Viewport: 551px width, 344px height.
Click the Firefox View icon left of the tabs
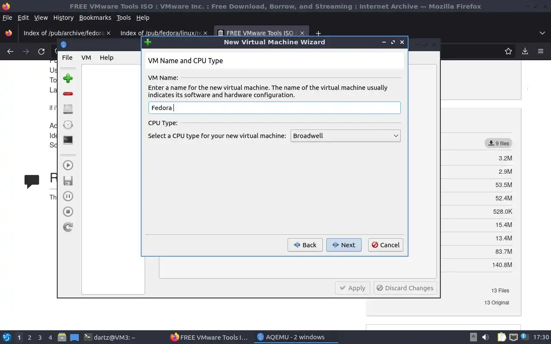click(9, 33)
